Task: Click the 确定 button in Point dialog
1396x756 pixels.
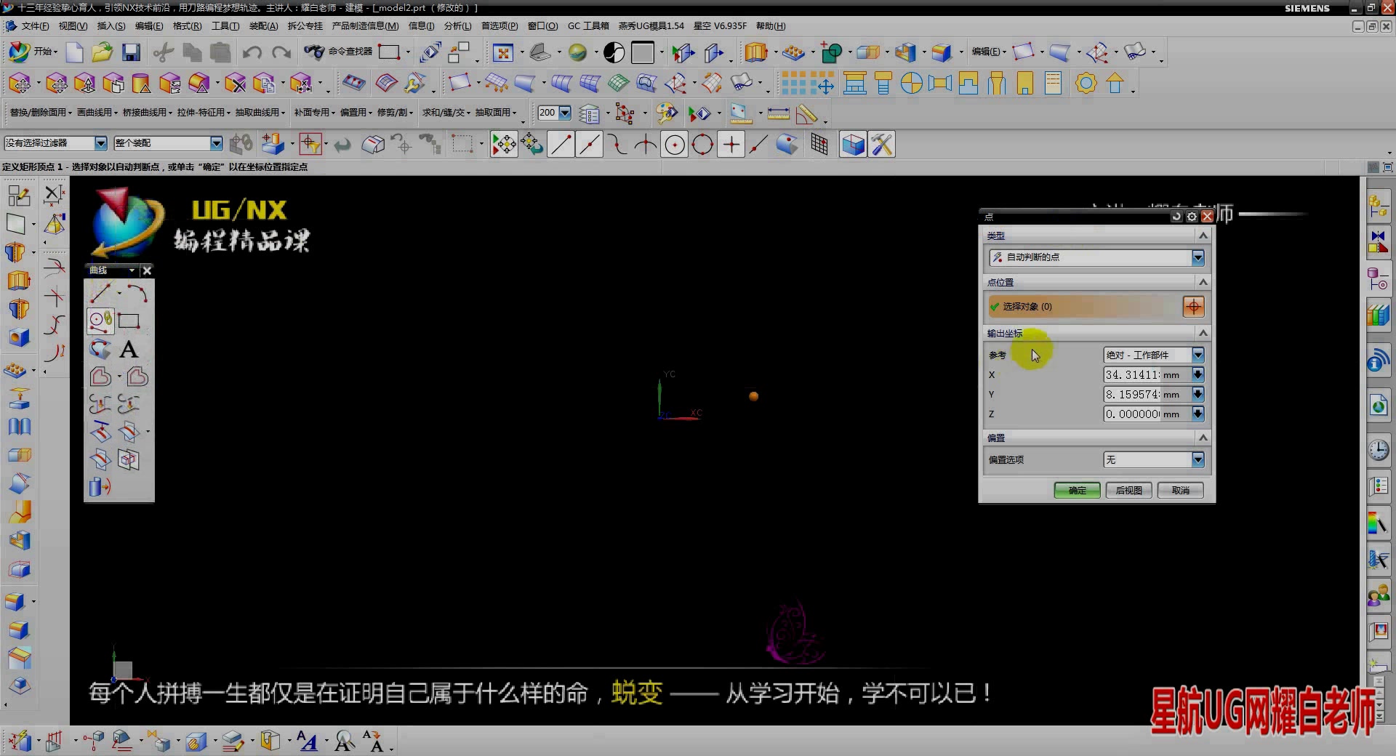Action: coord(1077,490)
